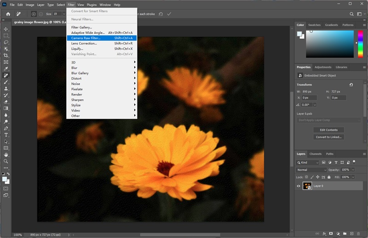Select the Zoom tool in toolbar

pos(6,161)
